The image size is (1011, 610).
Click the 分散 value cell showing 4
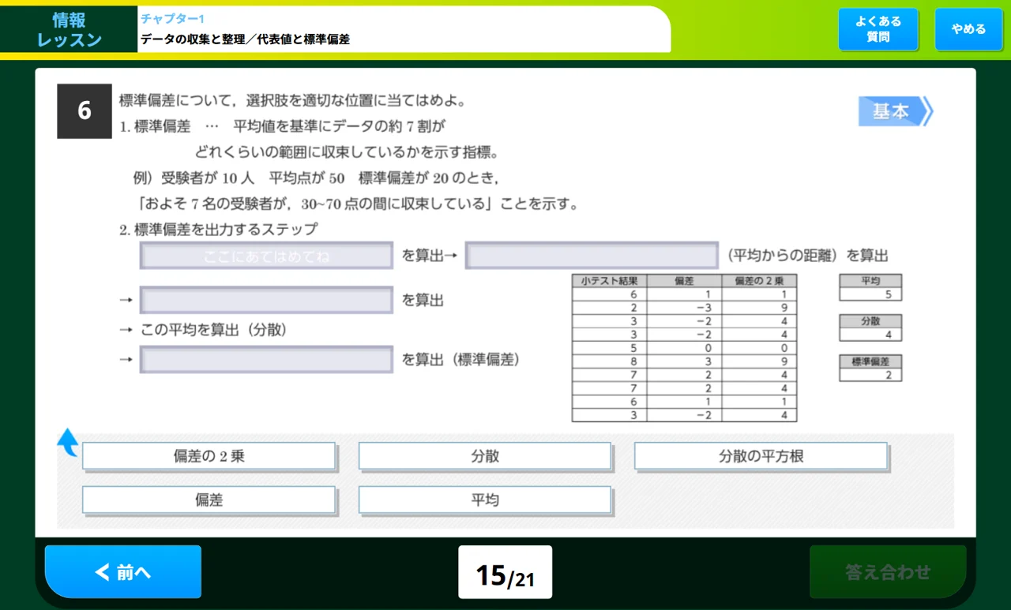pyautogui.click(x=870, y=335)
